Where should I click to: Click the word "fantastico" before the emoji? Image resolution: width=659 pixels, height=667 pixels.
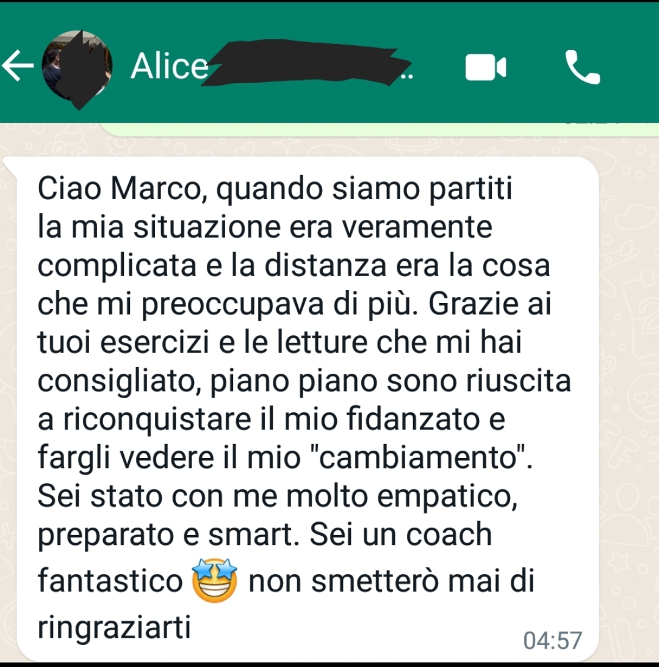coord(110,581)
